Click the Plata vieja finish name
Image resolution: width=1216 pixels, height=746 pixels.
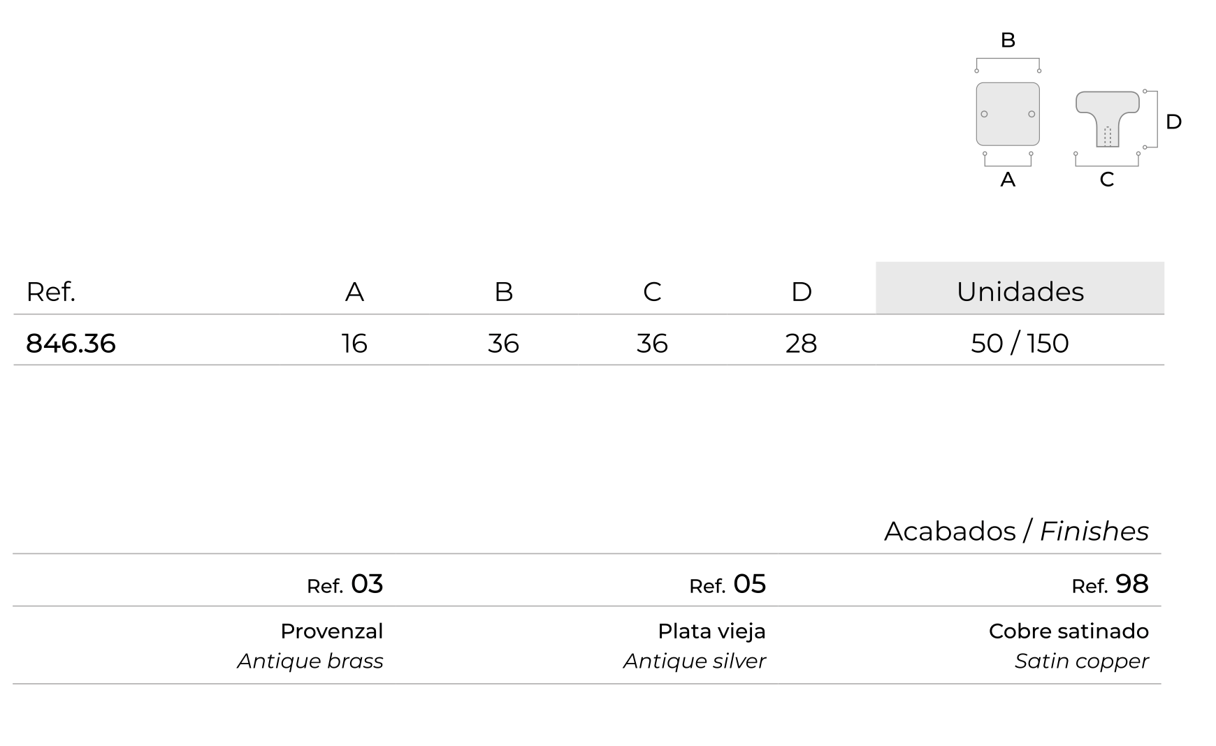tap(711, 631)
